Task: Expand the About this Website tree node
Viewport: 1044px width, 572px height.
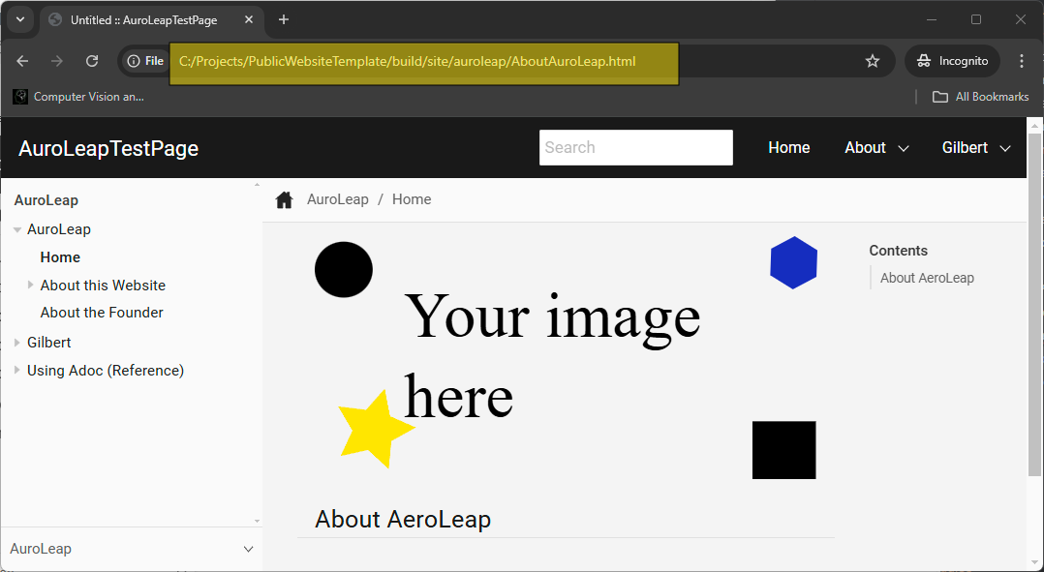Action: click(x=31, y=286)
